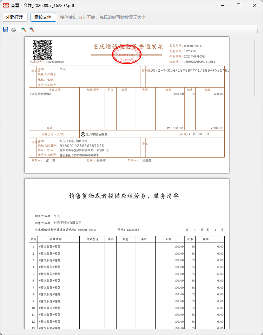Click bank account 建设银行625555888900998711
This screenshot has width=263, height=335.
click(80, 155)
